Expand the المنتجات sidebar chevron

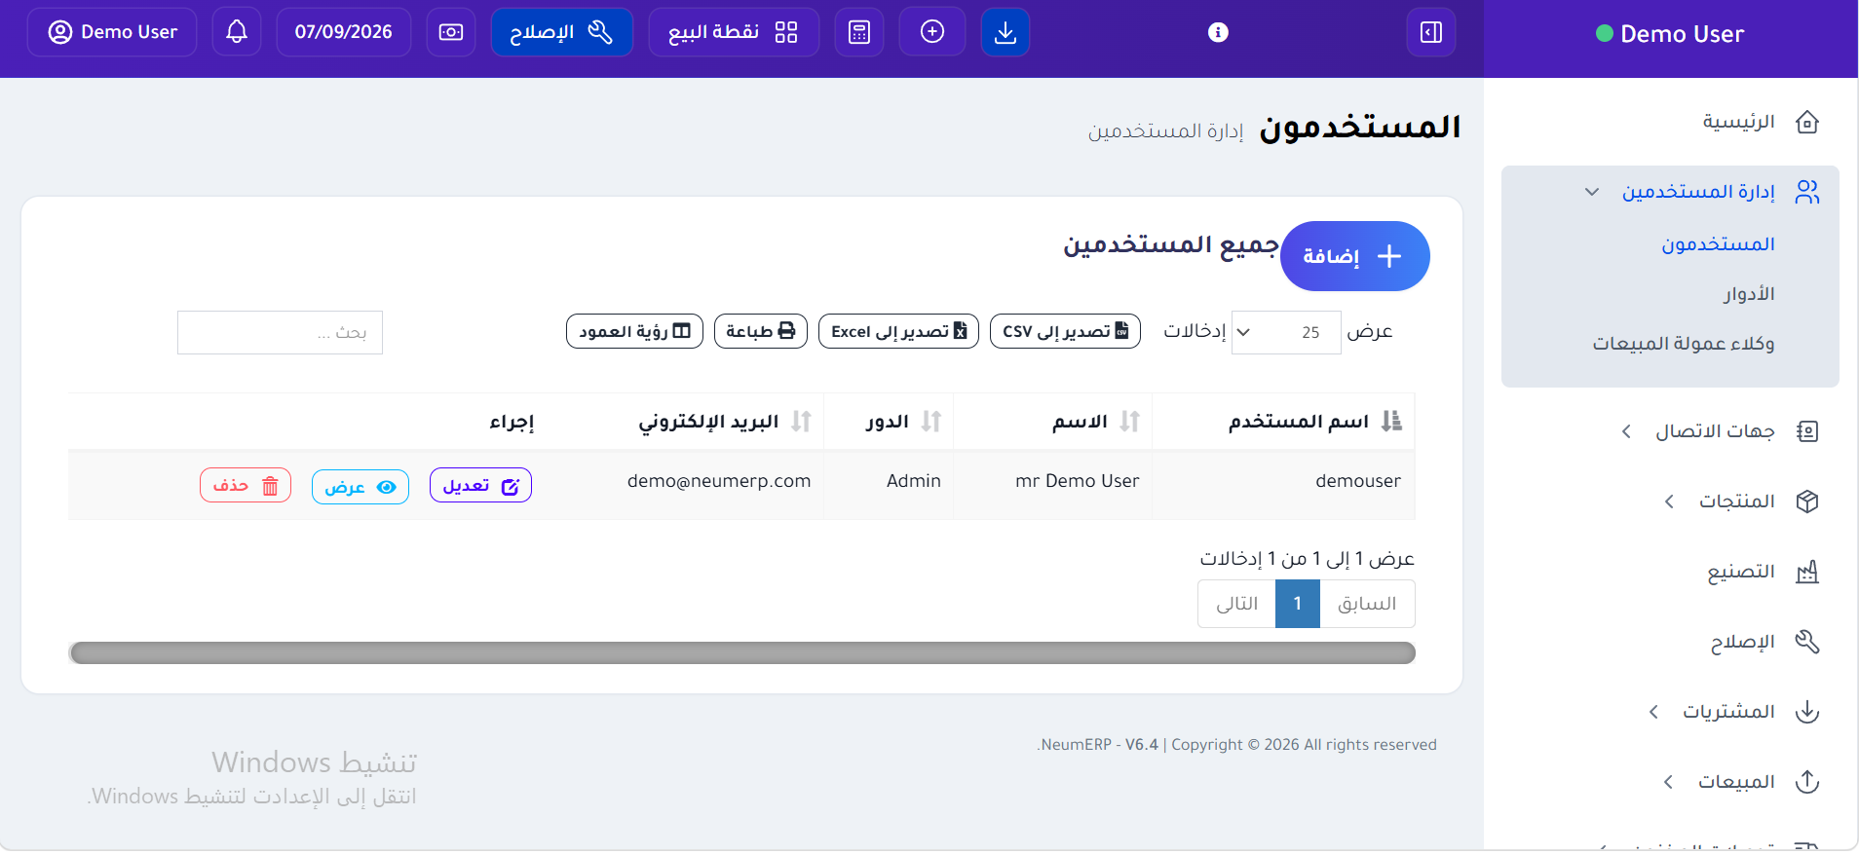(1669, 501)
